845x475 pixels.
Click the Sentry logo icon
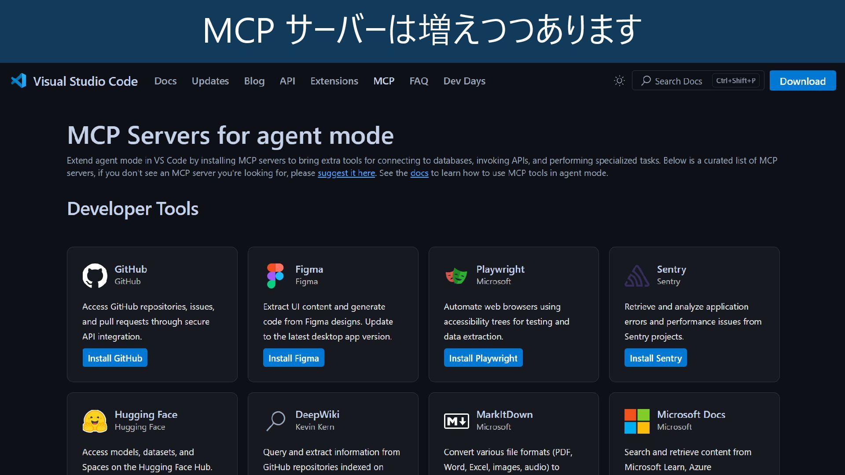(636, 276)
